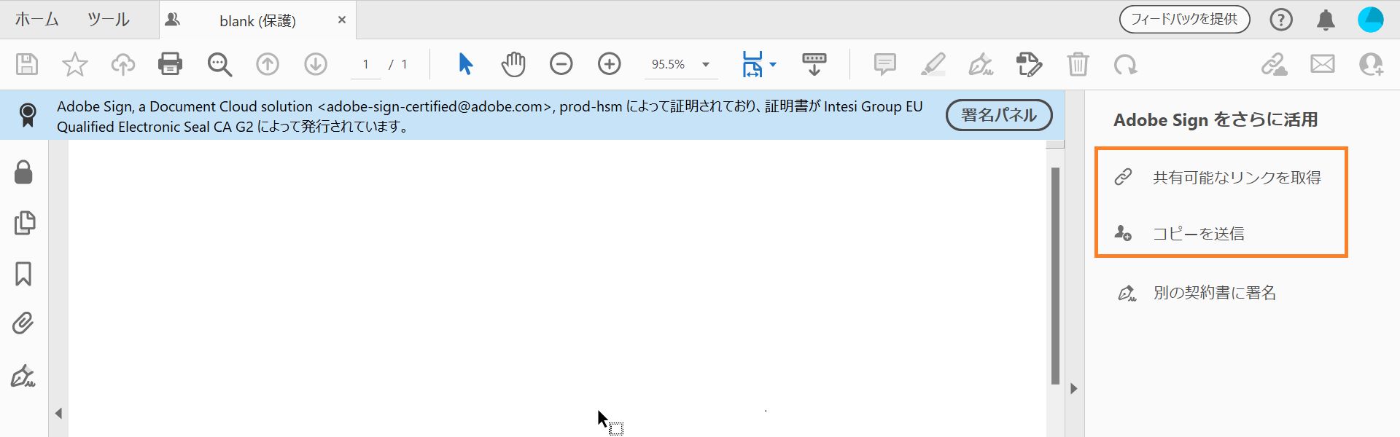This screenshot has width=1400, height=437.
Task: Collapse the left navigation pane arrow
Action: [x=58, y=413]
